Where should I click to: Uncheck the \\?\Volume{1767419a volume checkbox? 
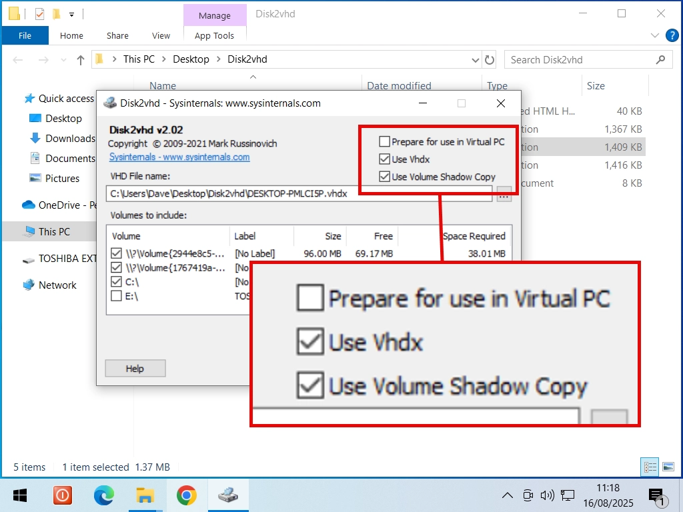[116, 267]
